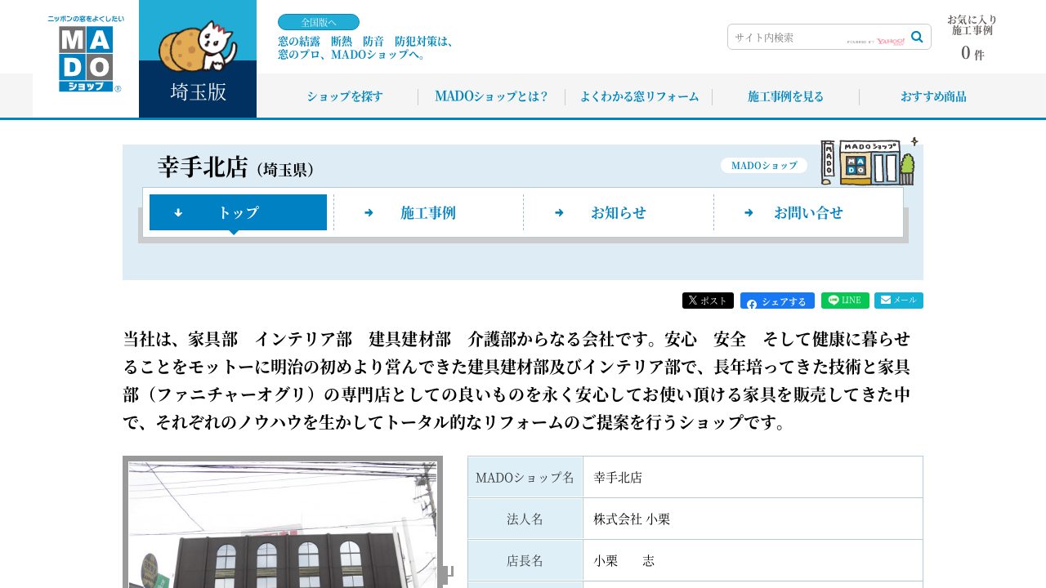Share the page via LINE button
Image resolution: width=1046 pixels, height=588 pixels.
click(x=845, y=301)
